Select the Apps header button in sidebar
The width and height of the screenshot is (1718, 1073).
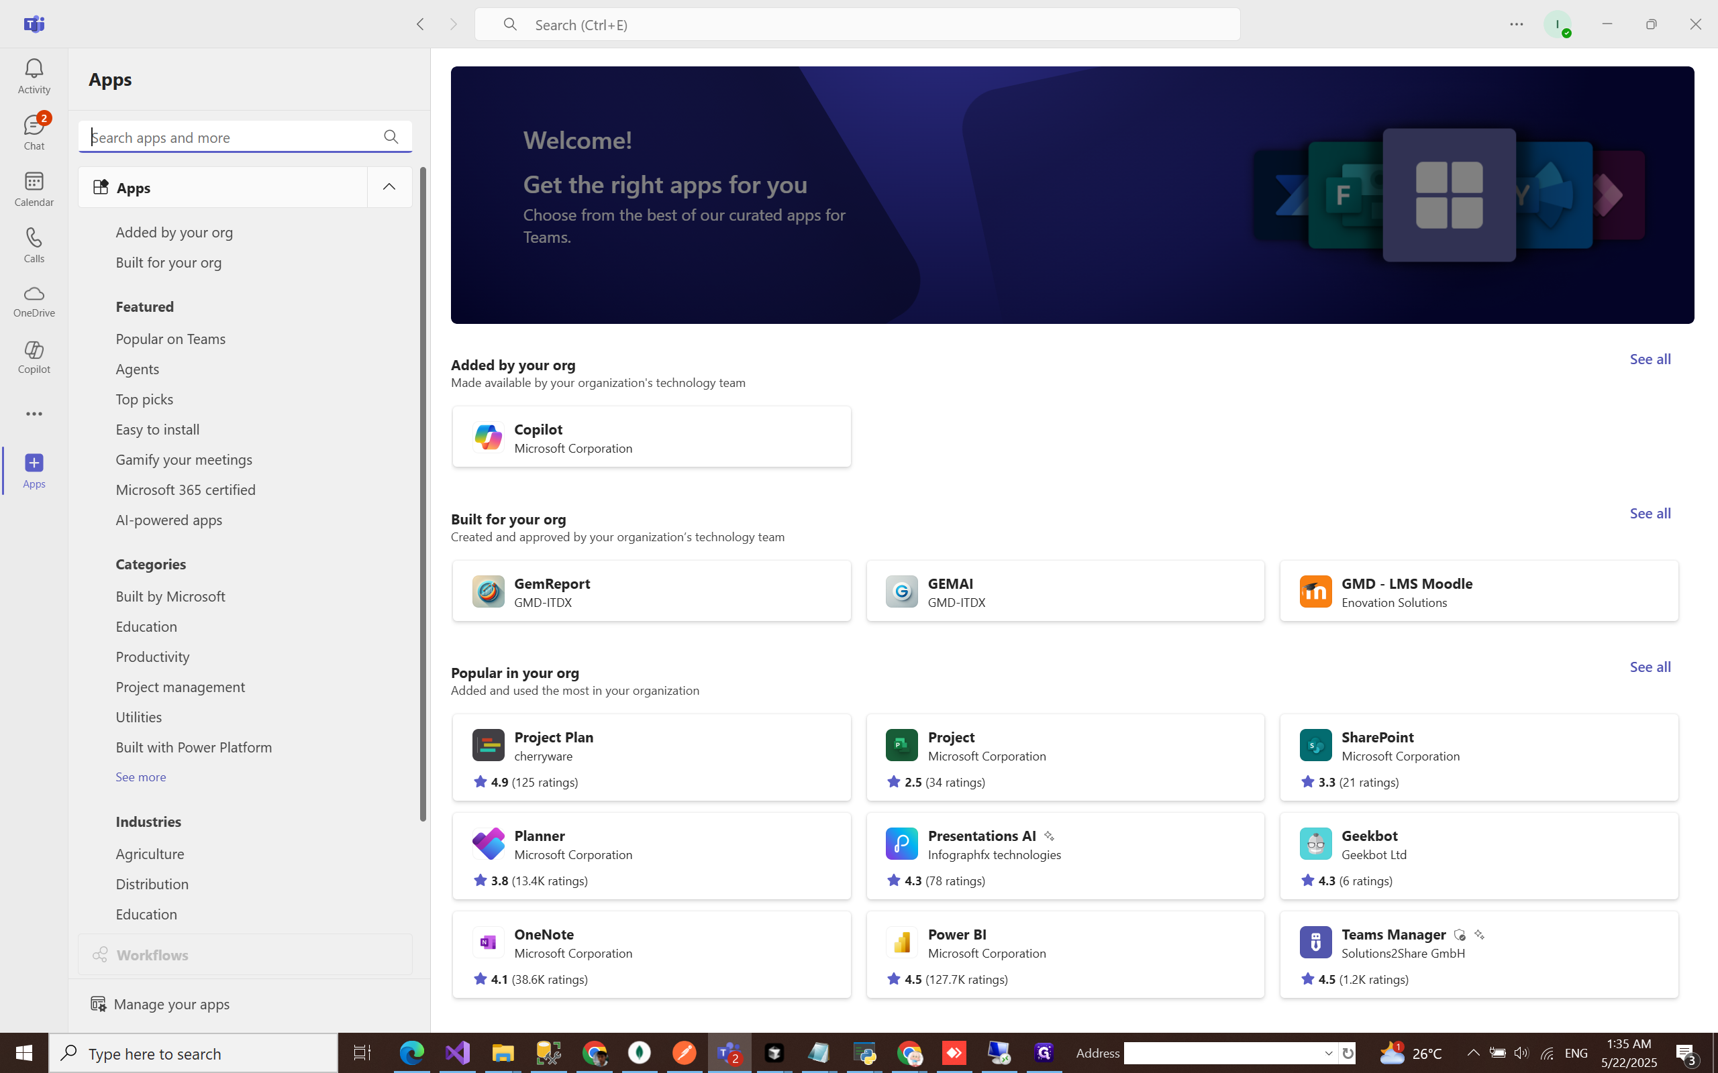point(223,187)
